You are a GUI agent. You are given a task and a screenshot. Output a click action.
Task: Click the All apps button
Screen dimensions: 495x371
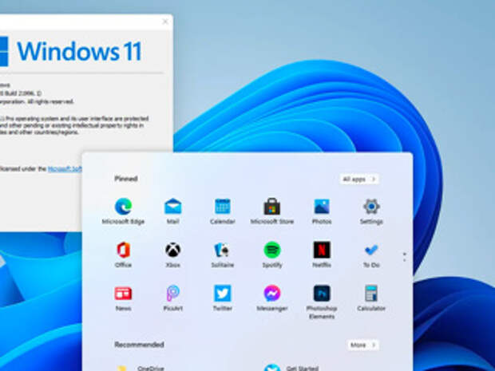coord(359,180)
